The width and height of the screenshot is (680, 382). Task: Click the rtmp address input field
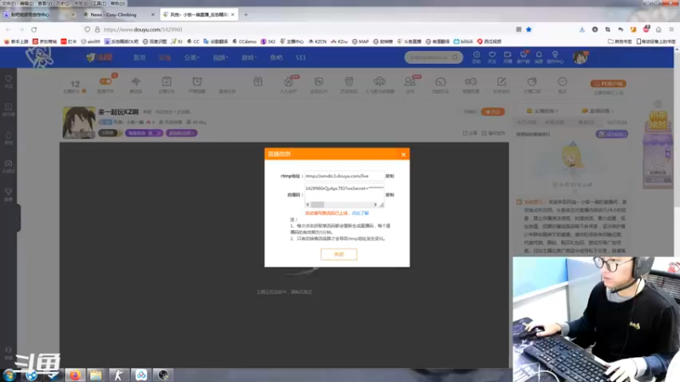tap(344, 176)
